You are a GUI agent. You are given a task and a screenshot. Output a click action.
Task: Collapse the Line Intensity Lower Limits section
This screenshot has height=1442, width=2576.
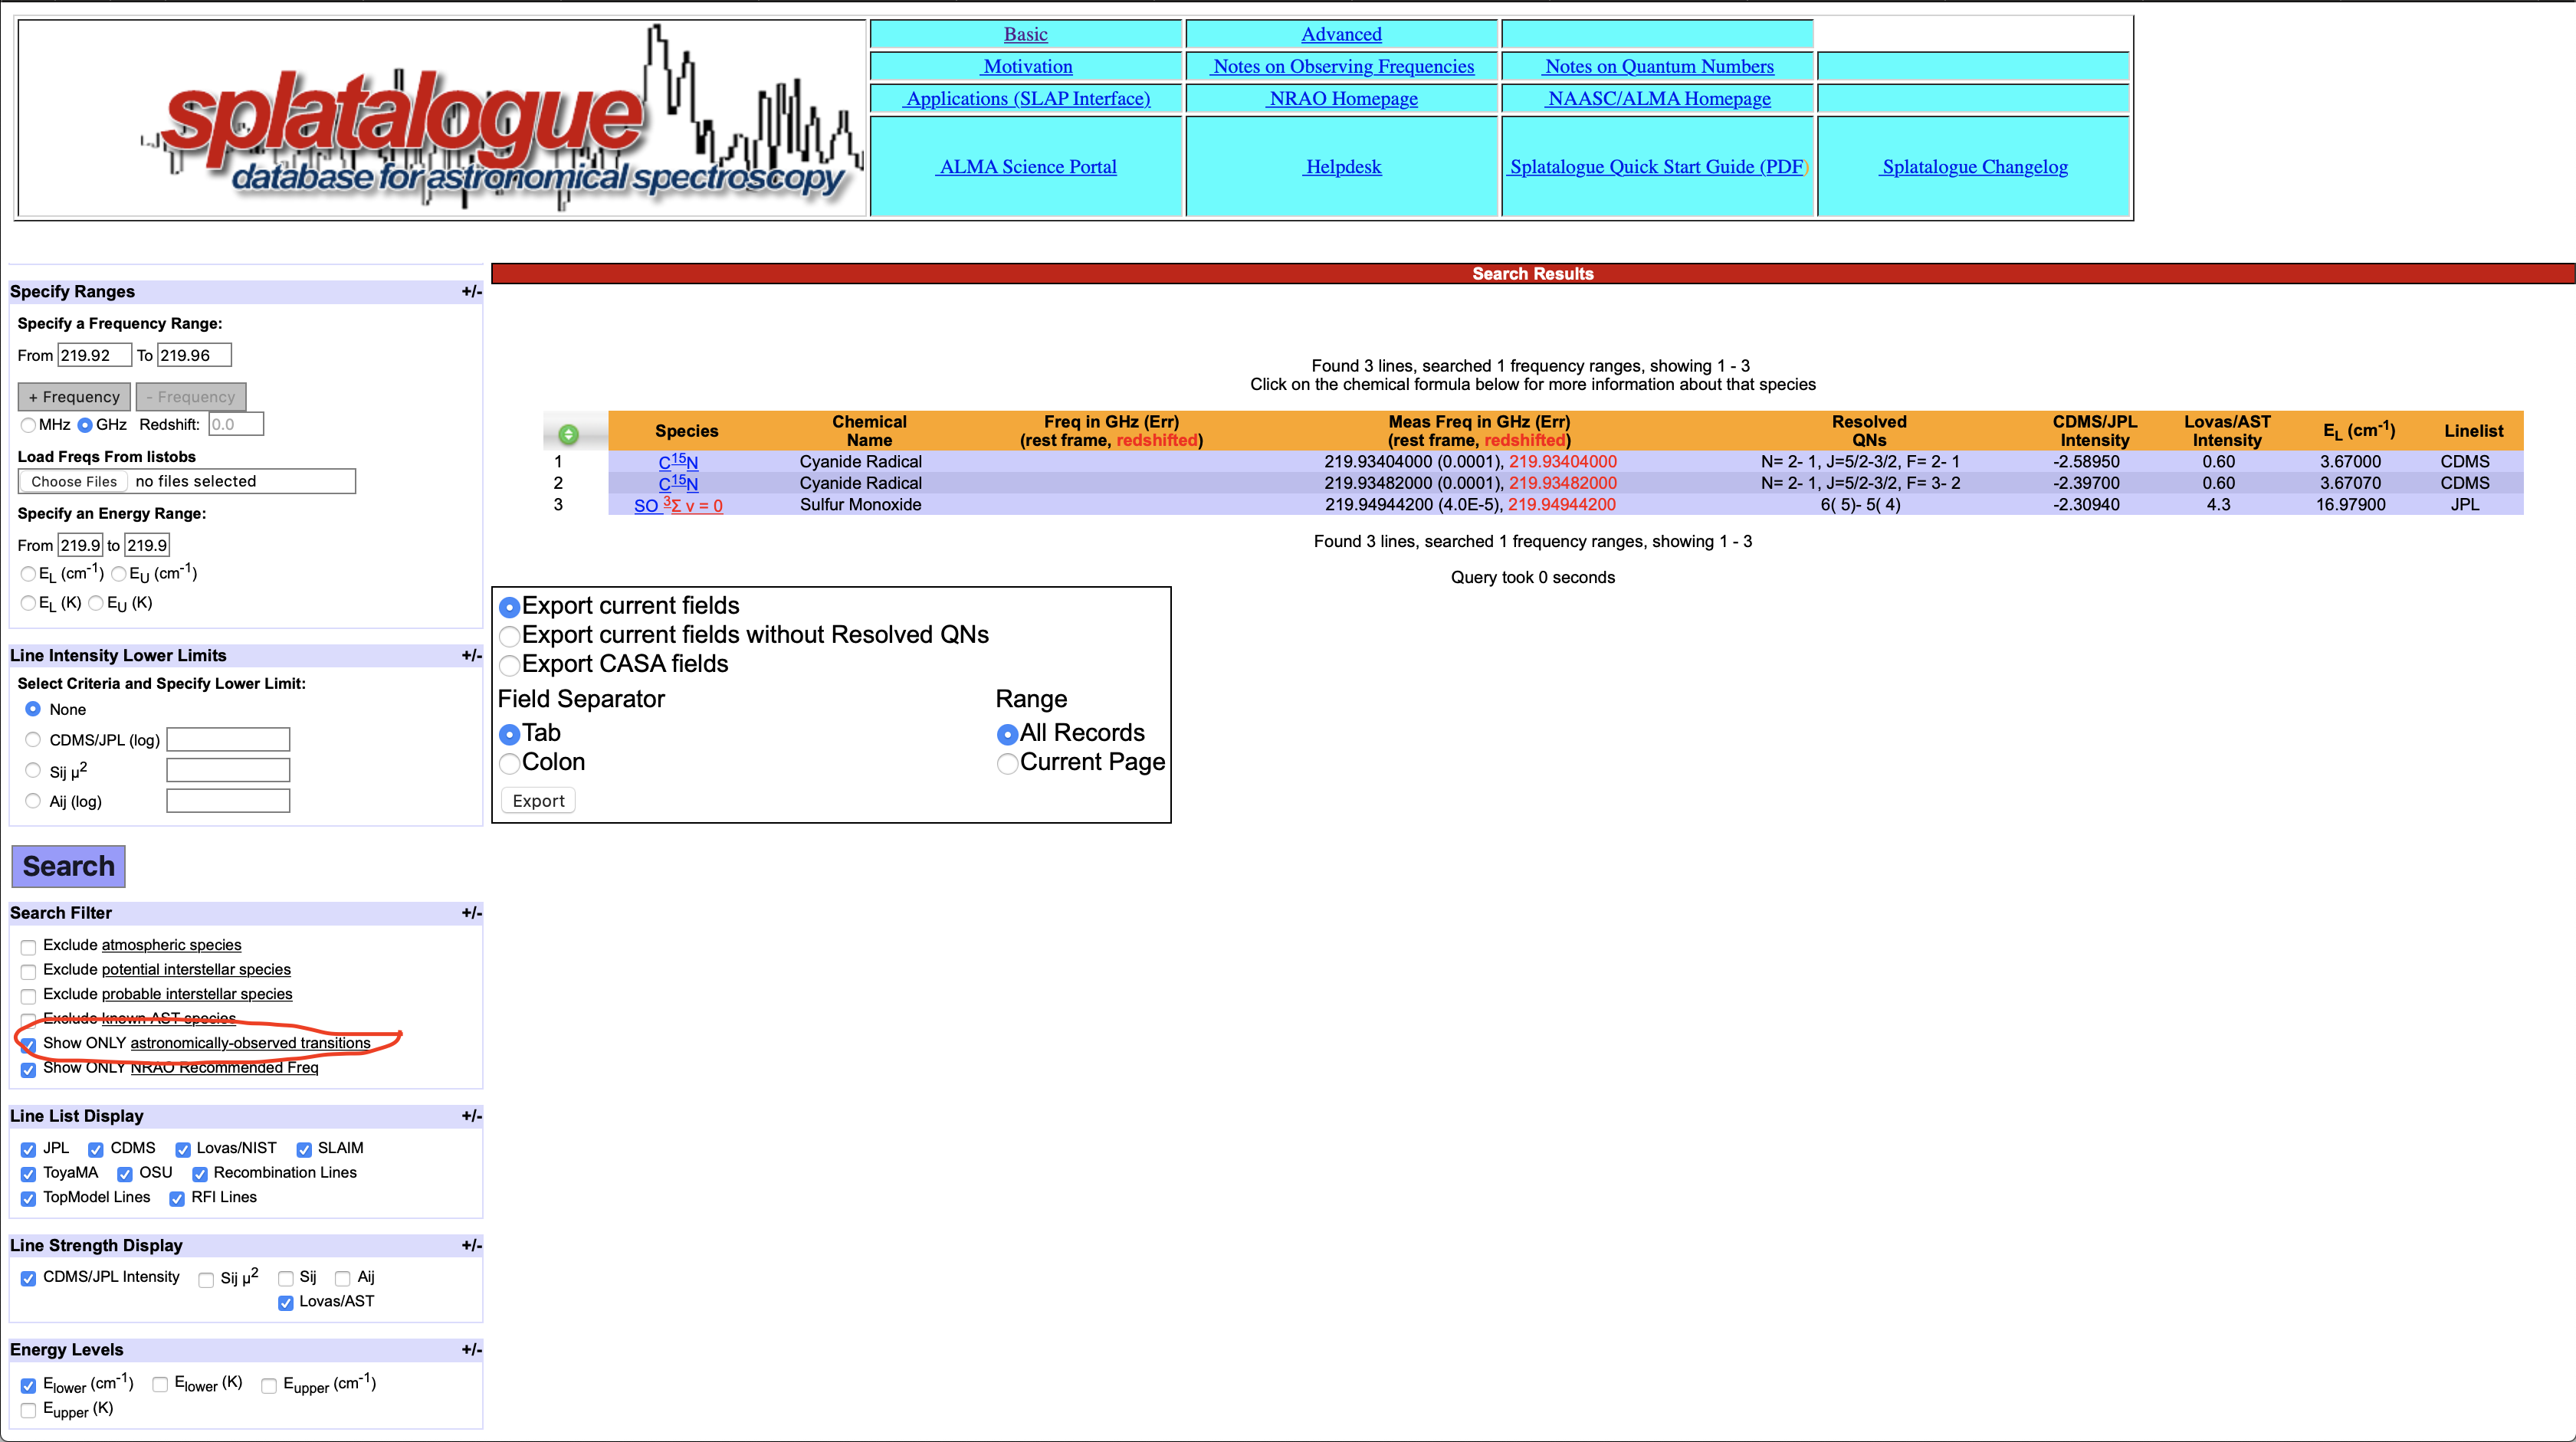point(471,656)
